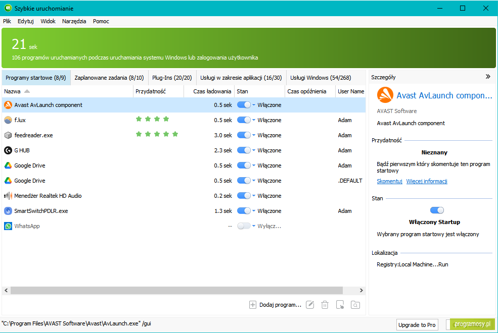Open the Pomoc menu

pyautogui.click(x=101, y=21)
